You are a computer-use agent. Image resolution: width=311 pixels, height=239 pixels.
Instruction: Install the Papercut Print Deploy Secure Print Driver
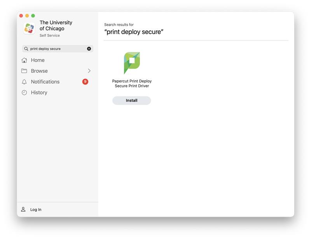coord(131,100)
